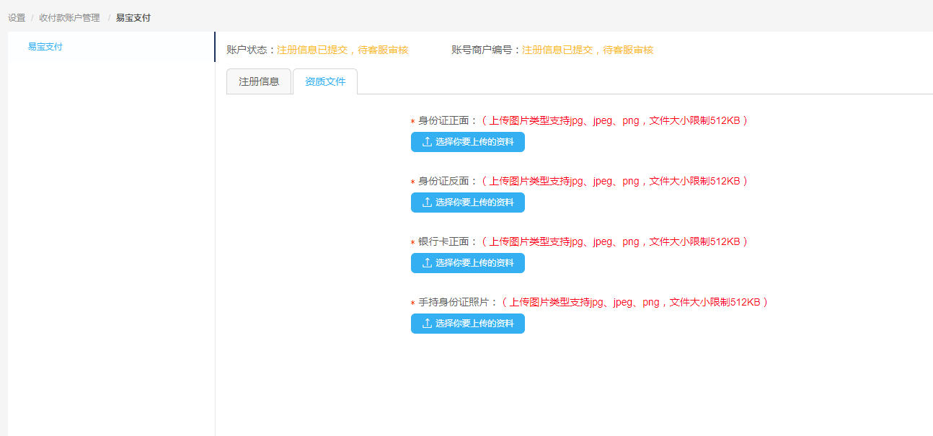Click the upload icon for 银行卡正面
933x436 pixels.
[x=427, y=263]
